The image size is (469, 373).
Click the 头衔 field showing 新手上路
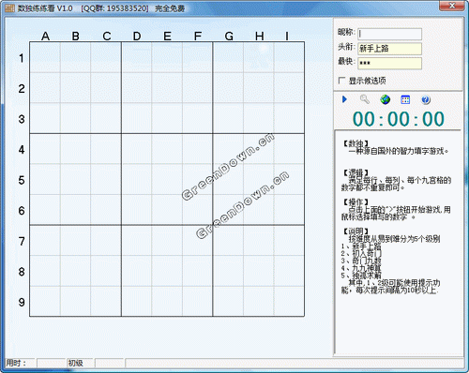point(389,49)
